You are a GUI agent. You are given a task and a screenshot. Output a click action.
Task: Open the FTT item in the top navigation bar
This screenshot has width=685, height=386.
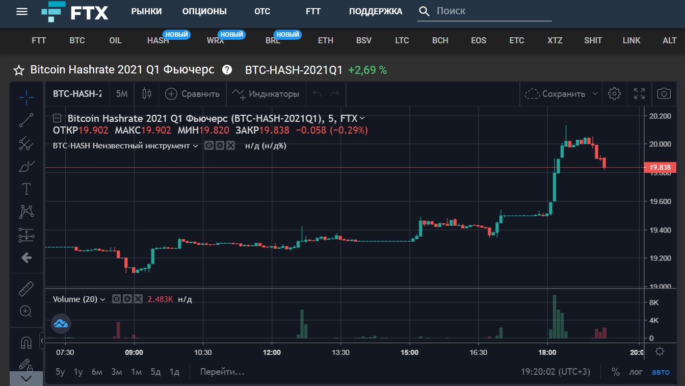313,11
